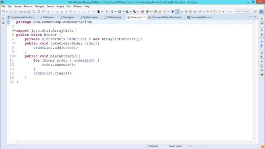Click the Skip All Breakpoints icon
This screenshot has width=265, height=149.
(x=107, y=12)
